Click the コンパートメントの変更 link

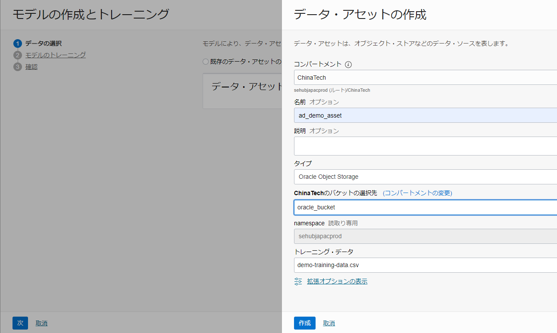(417, 193)
